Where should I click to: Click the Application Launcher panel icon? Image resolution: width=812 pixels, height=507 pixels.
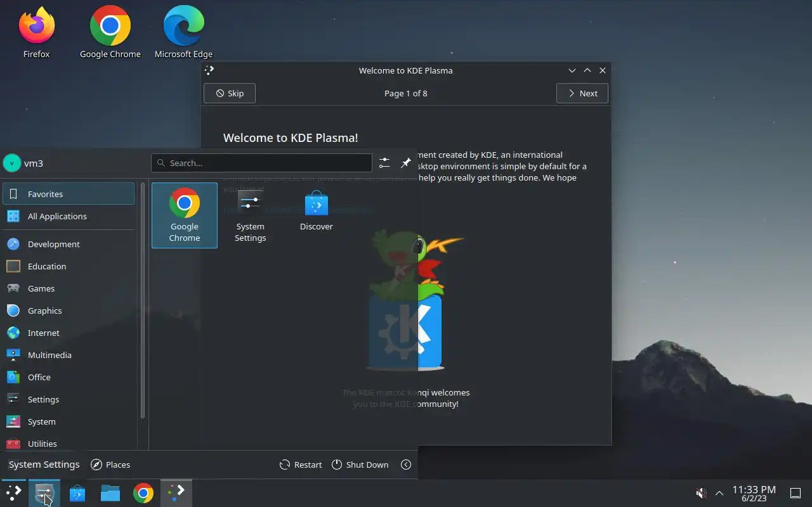[14, 492]
